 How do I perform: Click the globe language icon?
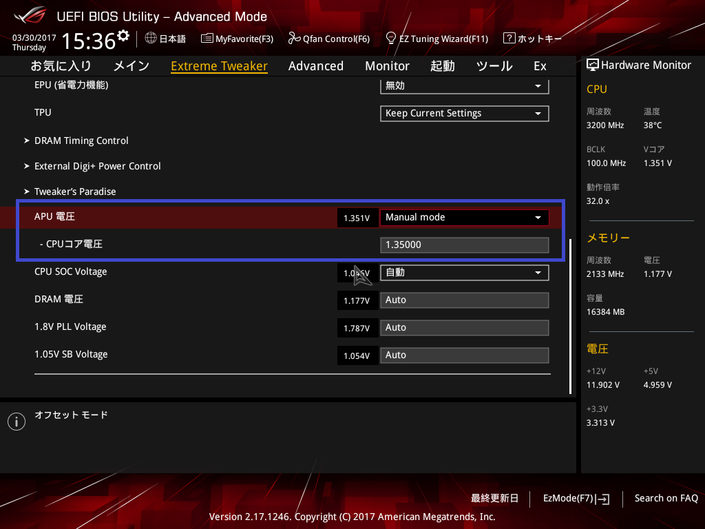(151, 39)
